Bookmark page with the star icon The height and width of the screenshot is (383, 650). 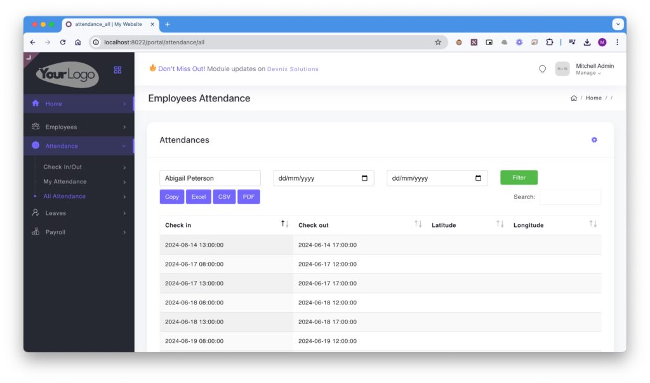(x=438, y=42)
